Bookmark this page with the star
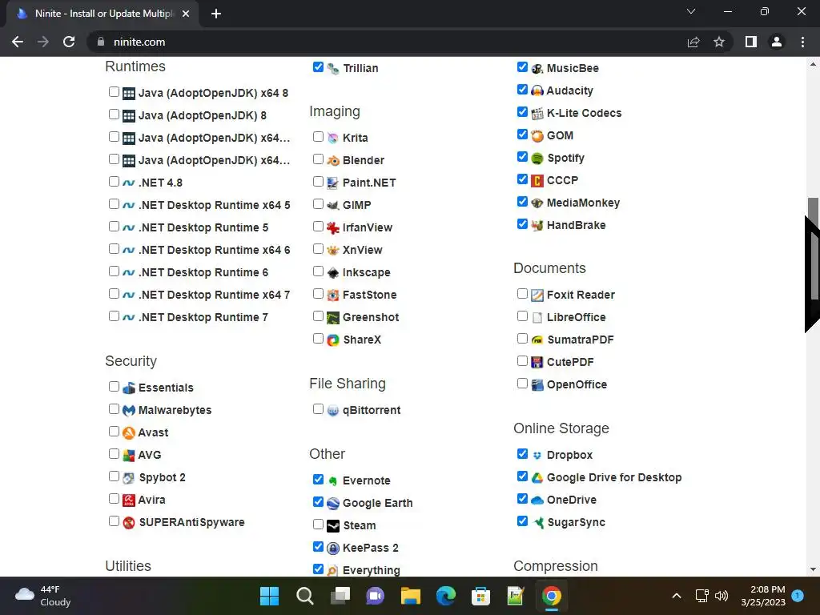Image resolution: width=820 pixels, height=615 pixels. [x=719, y=42]
